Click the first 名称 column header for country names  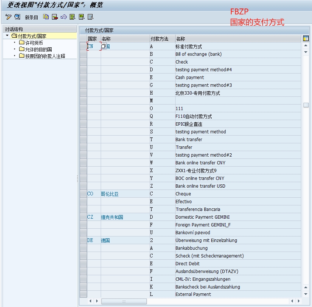coord(125,39)
